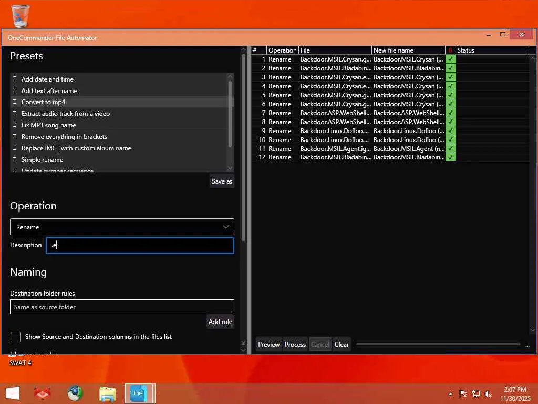Open the Rename operation dropdown

(122, 227)
